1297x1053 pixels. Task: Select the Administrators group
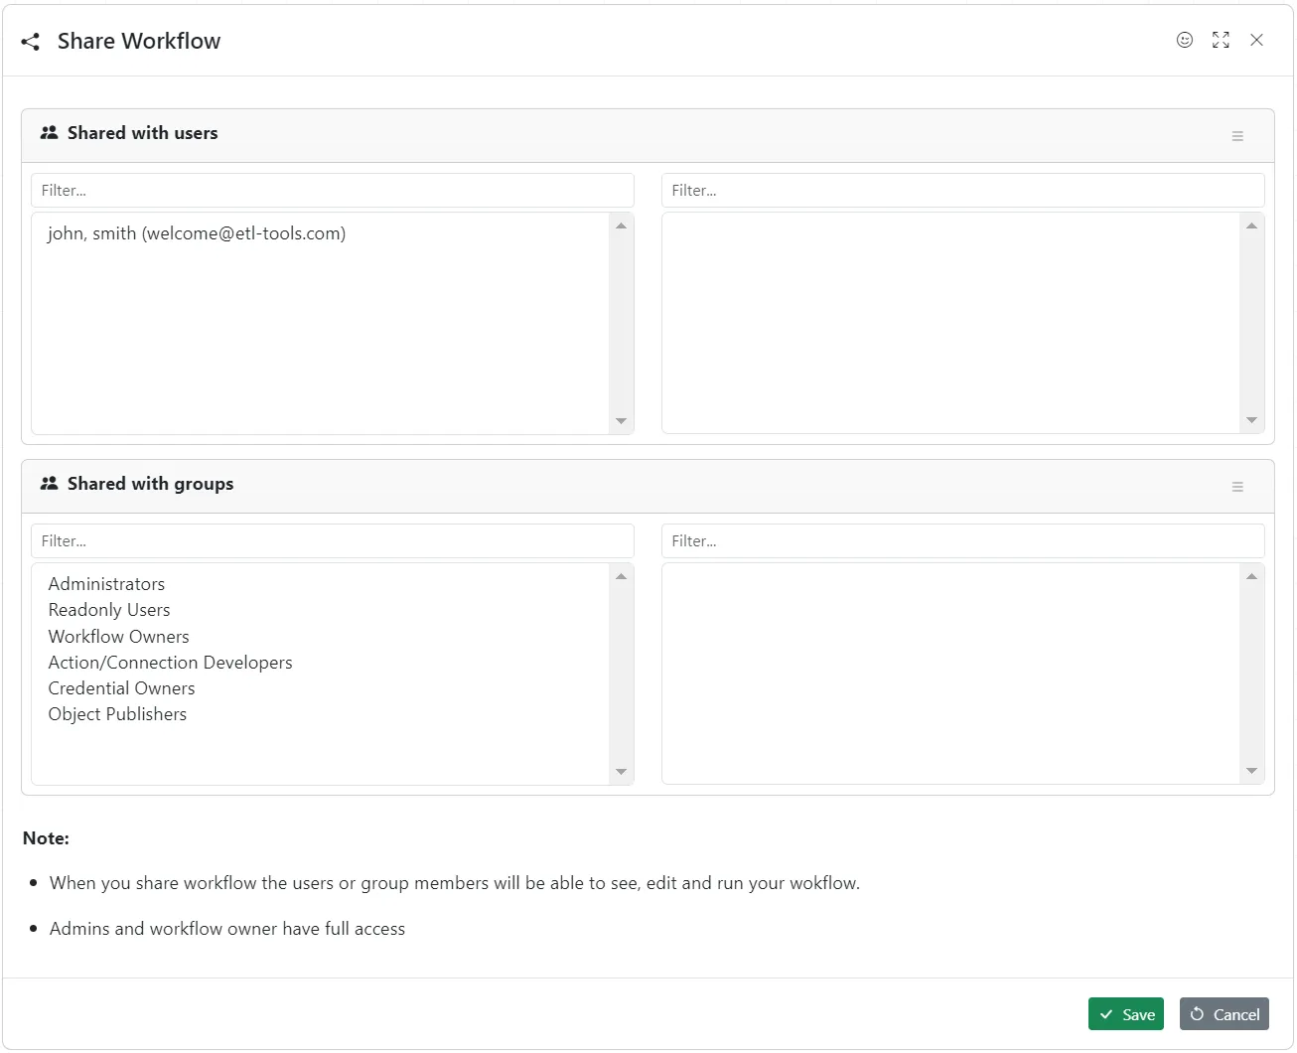[x=106, y=584]
